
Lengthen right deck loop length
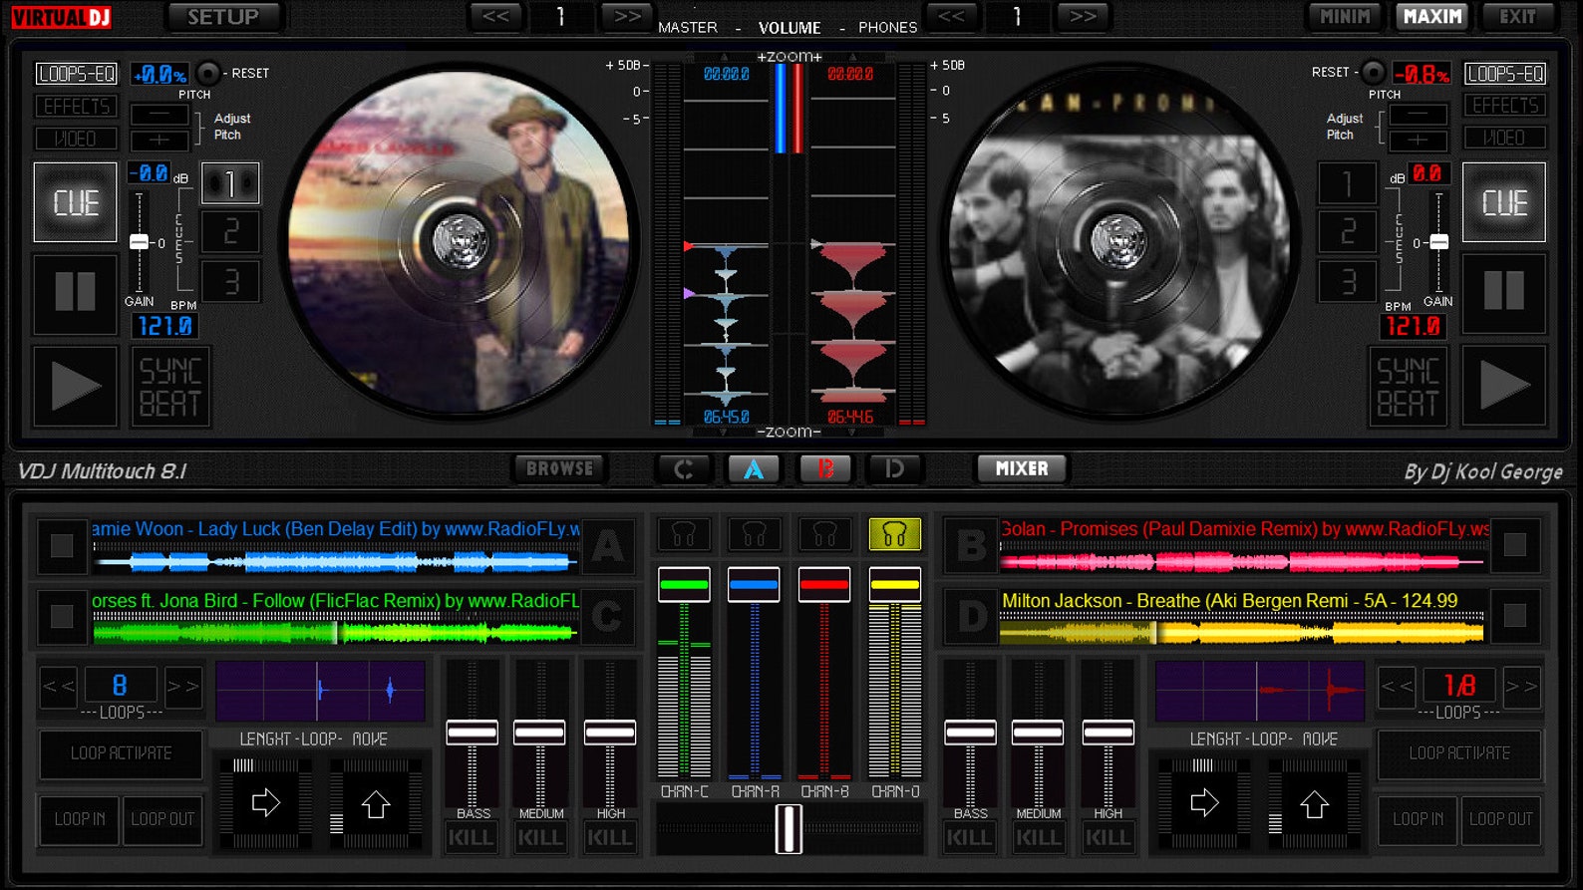pos(1521,686)
